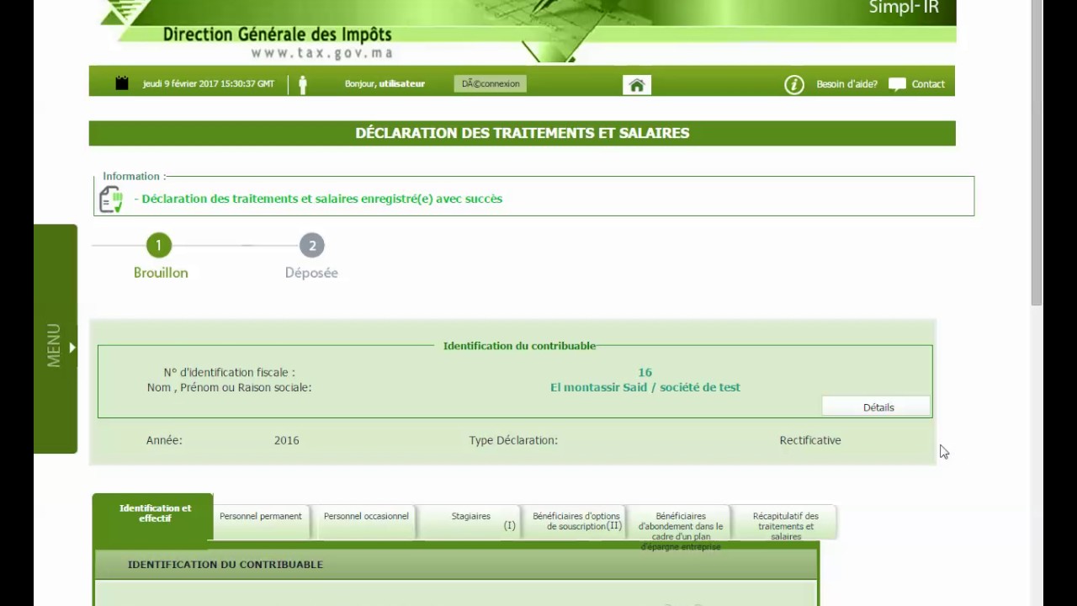The height and width of the screenshot is (606, 1077).
Task: Click the Simpl-IR logo text
Action: click(904, 8)
